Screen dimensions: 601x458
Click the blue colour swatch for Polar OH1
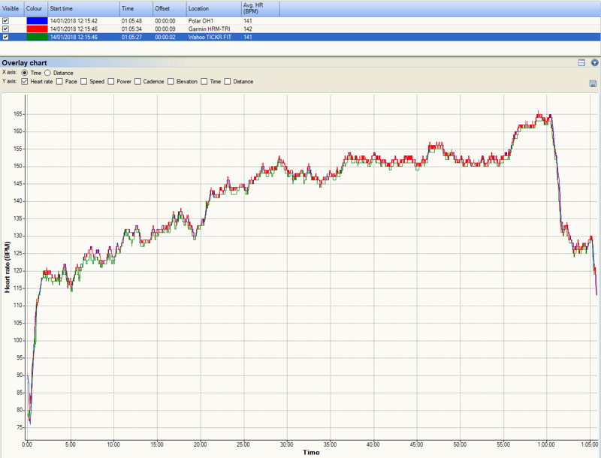click(37, 21)
